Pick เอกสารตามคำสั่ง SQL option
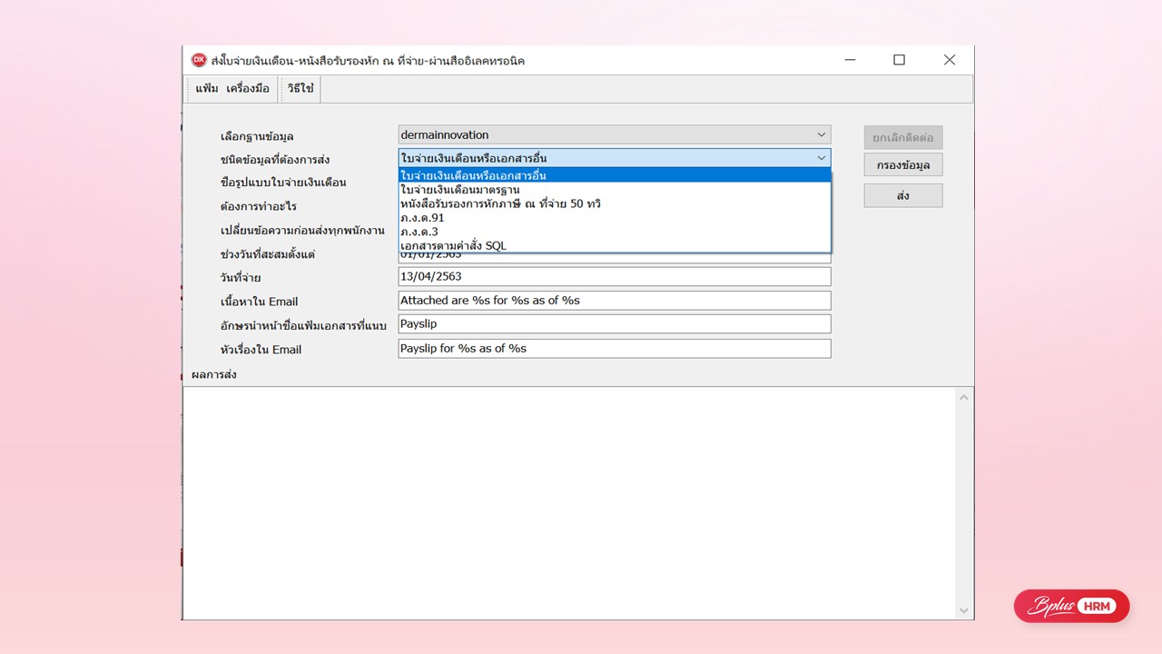1162x654 pixels. [615, 246]
